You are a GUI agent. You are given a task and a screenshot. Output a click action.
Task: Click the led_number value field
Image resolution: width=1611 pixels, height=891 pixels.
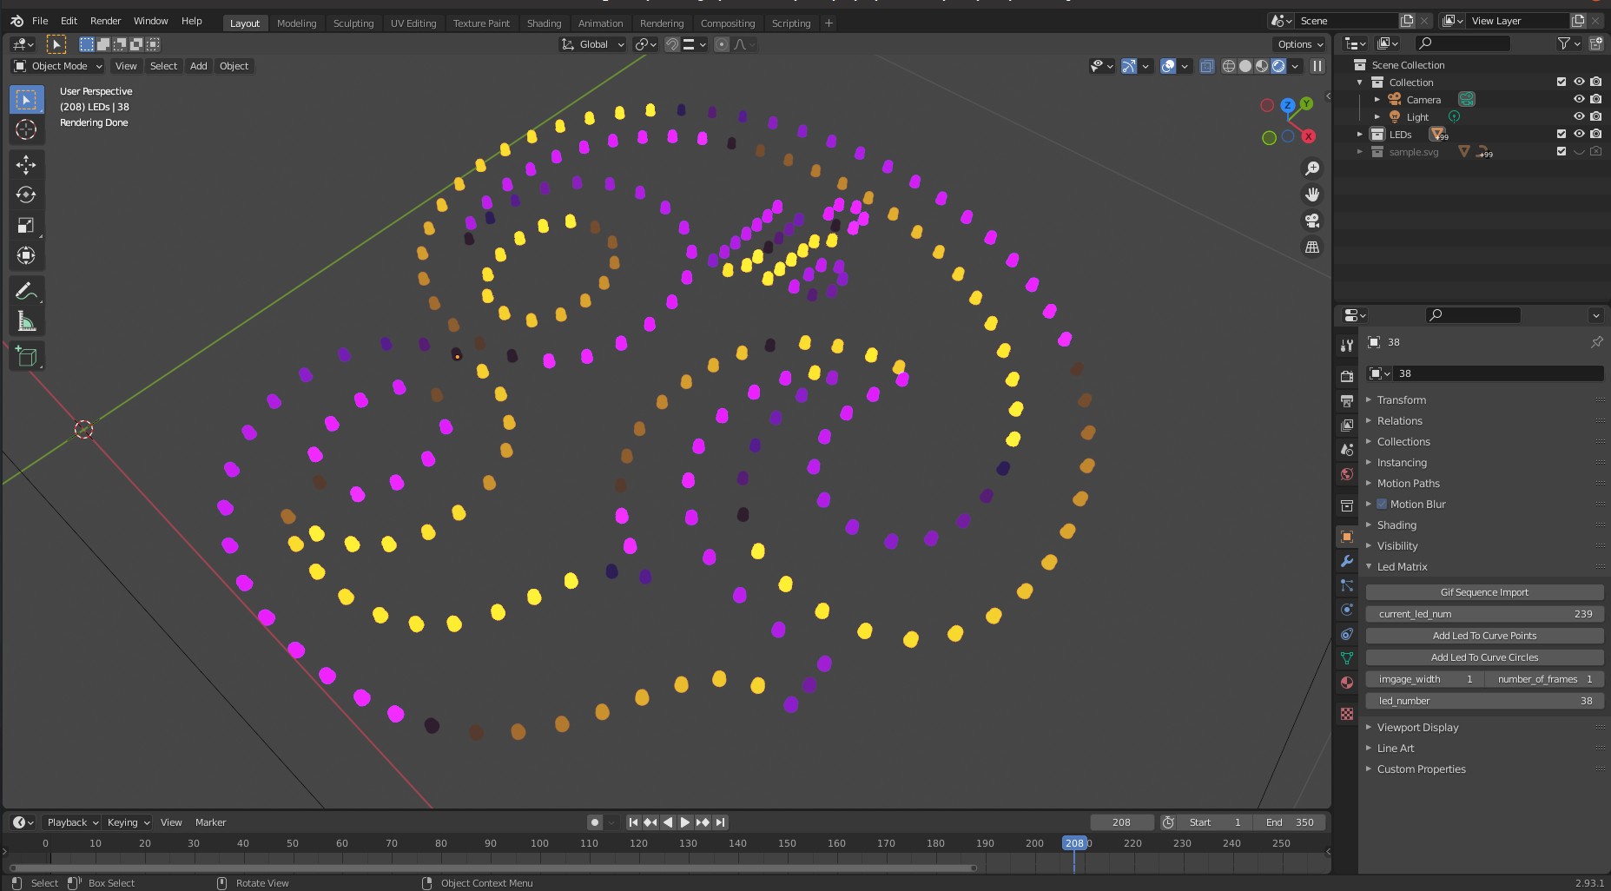(x=1484, y=701)
